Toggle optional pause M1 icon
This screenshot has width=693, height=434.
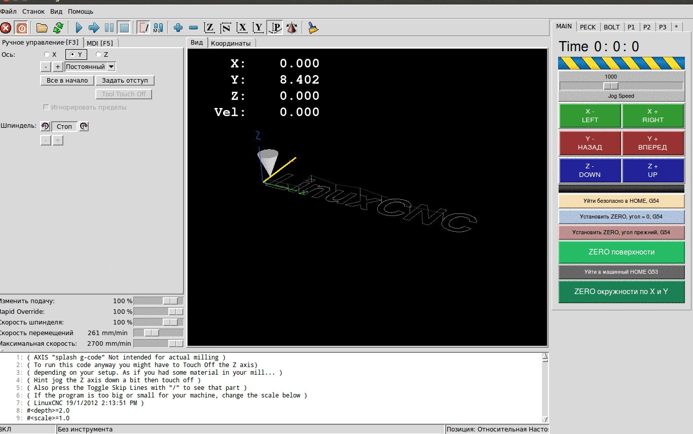click(159, 28)
